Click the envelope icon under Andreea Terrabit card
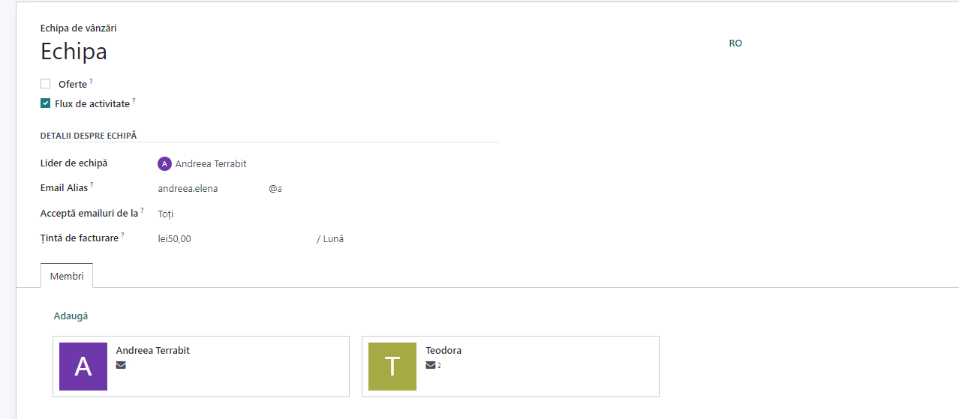The image size is (959, 419). click(x=121, y=365)
